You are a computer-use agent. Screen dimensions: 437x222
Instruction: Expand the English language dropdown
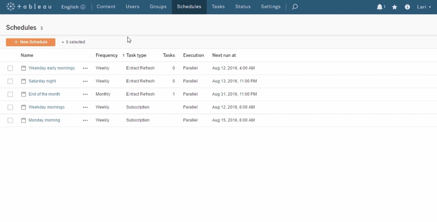coord(73,7)
